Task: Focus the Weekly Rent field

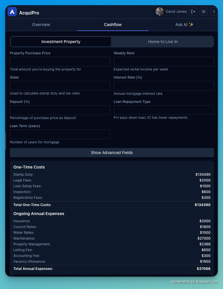Action: pos(164,62)
